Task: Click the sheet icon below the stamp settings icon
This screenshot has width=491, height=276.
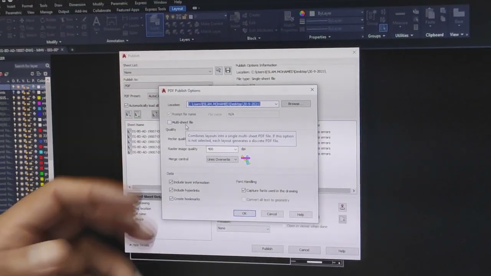Action: [343, 219]
